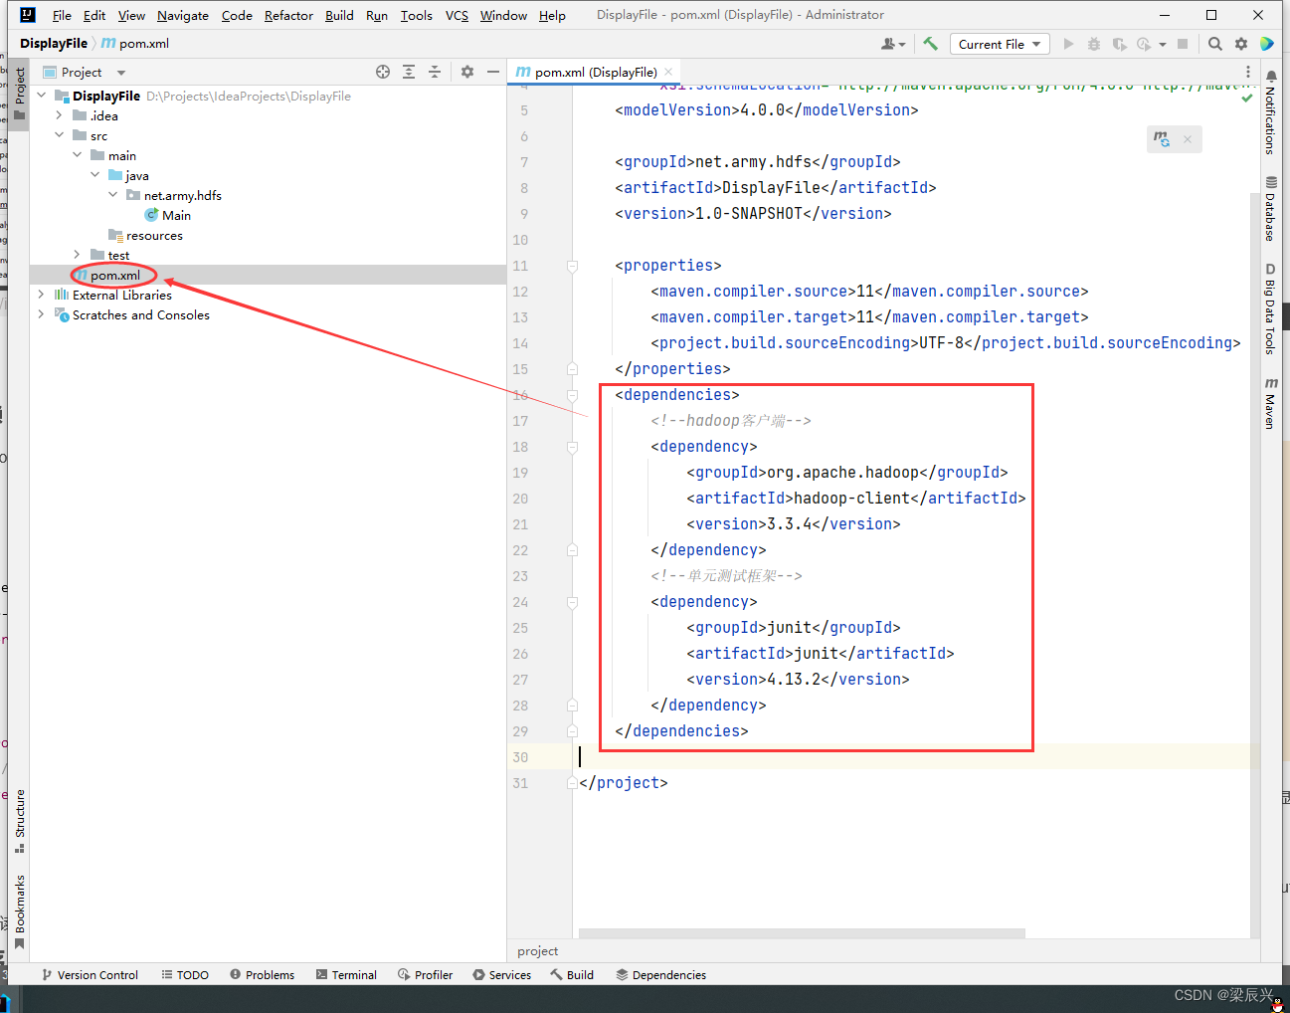Click the Debug bug icon

pyautogui.click(x=1094, y=44)
